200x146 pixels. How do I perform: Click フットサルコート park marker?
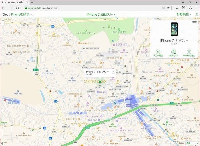pos(109,26)
